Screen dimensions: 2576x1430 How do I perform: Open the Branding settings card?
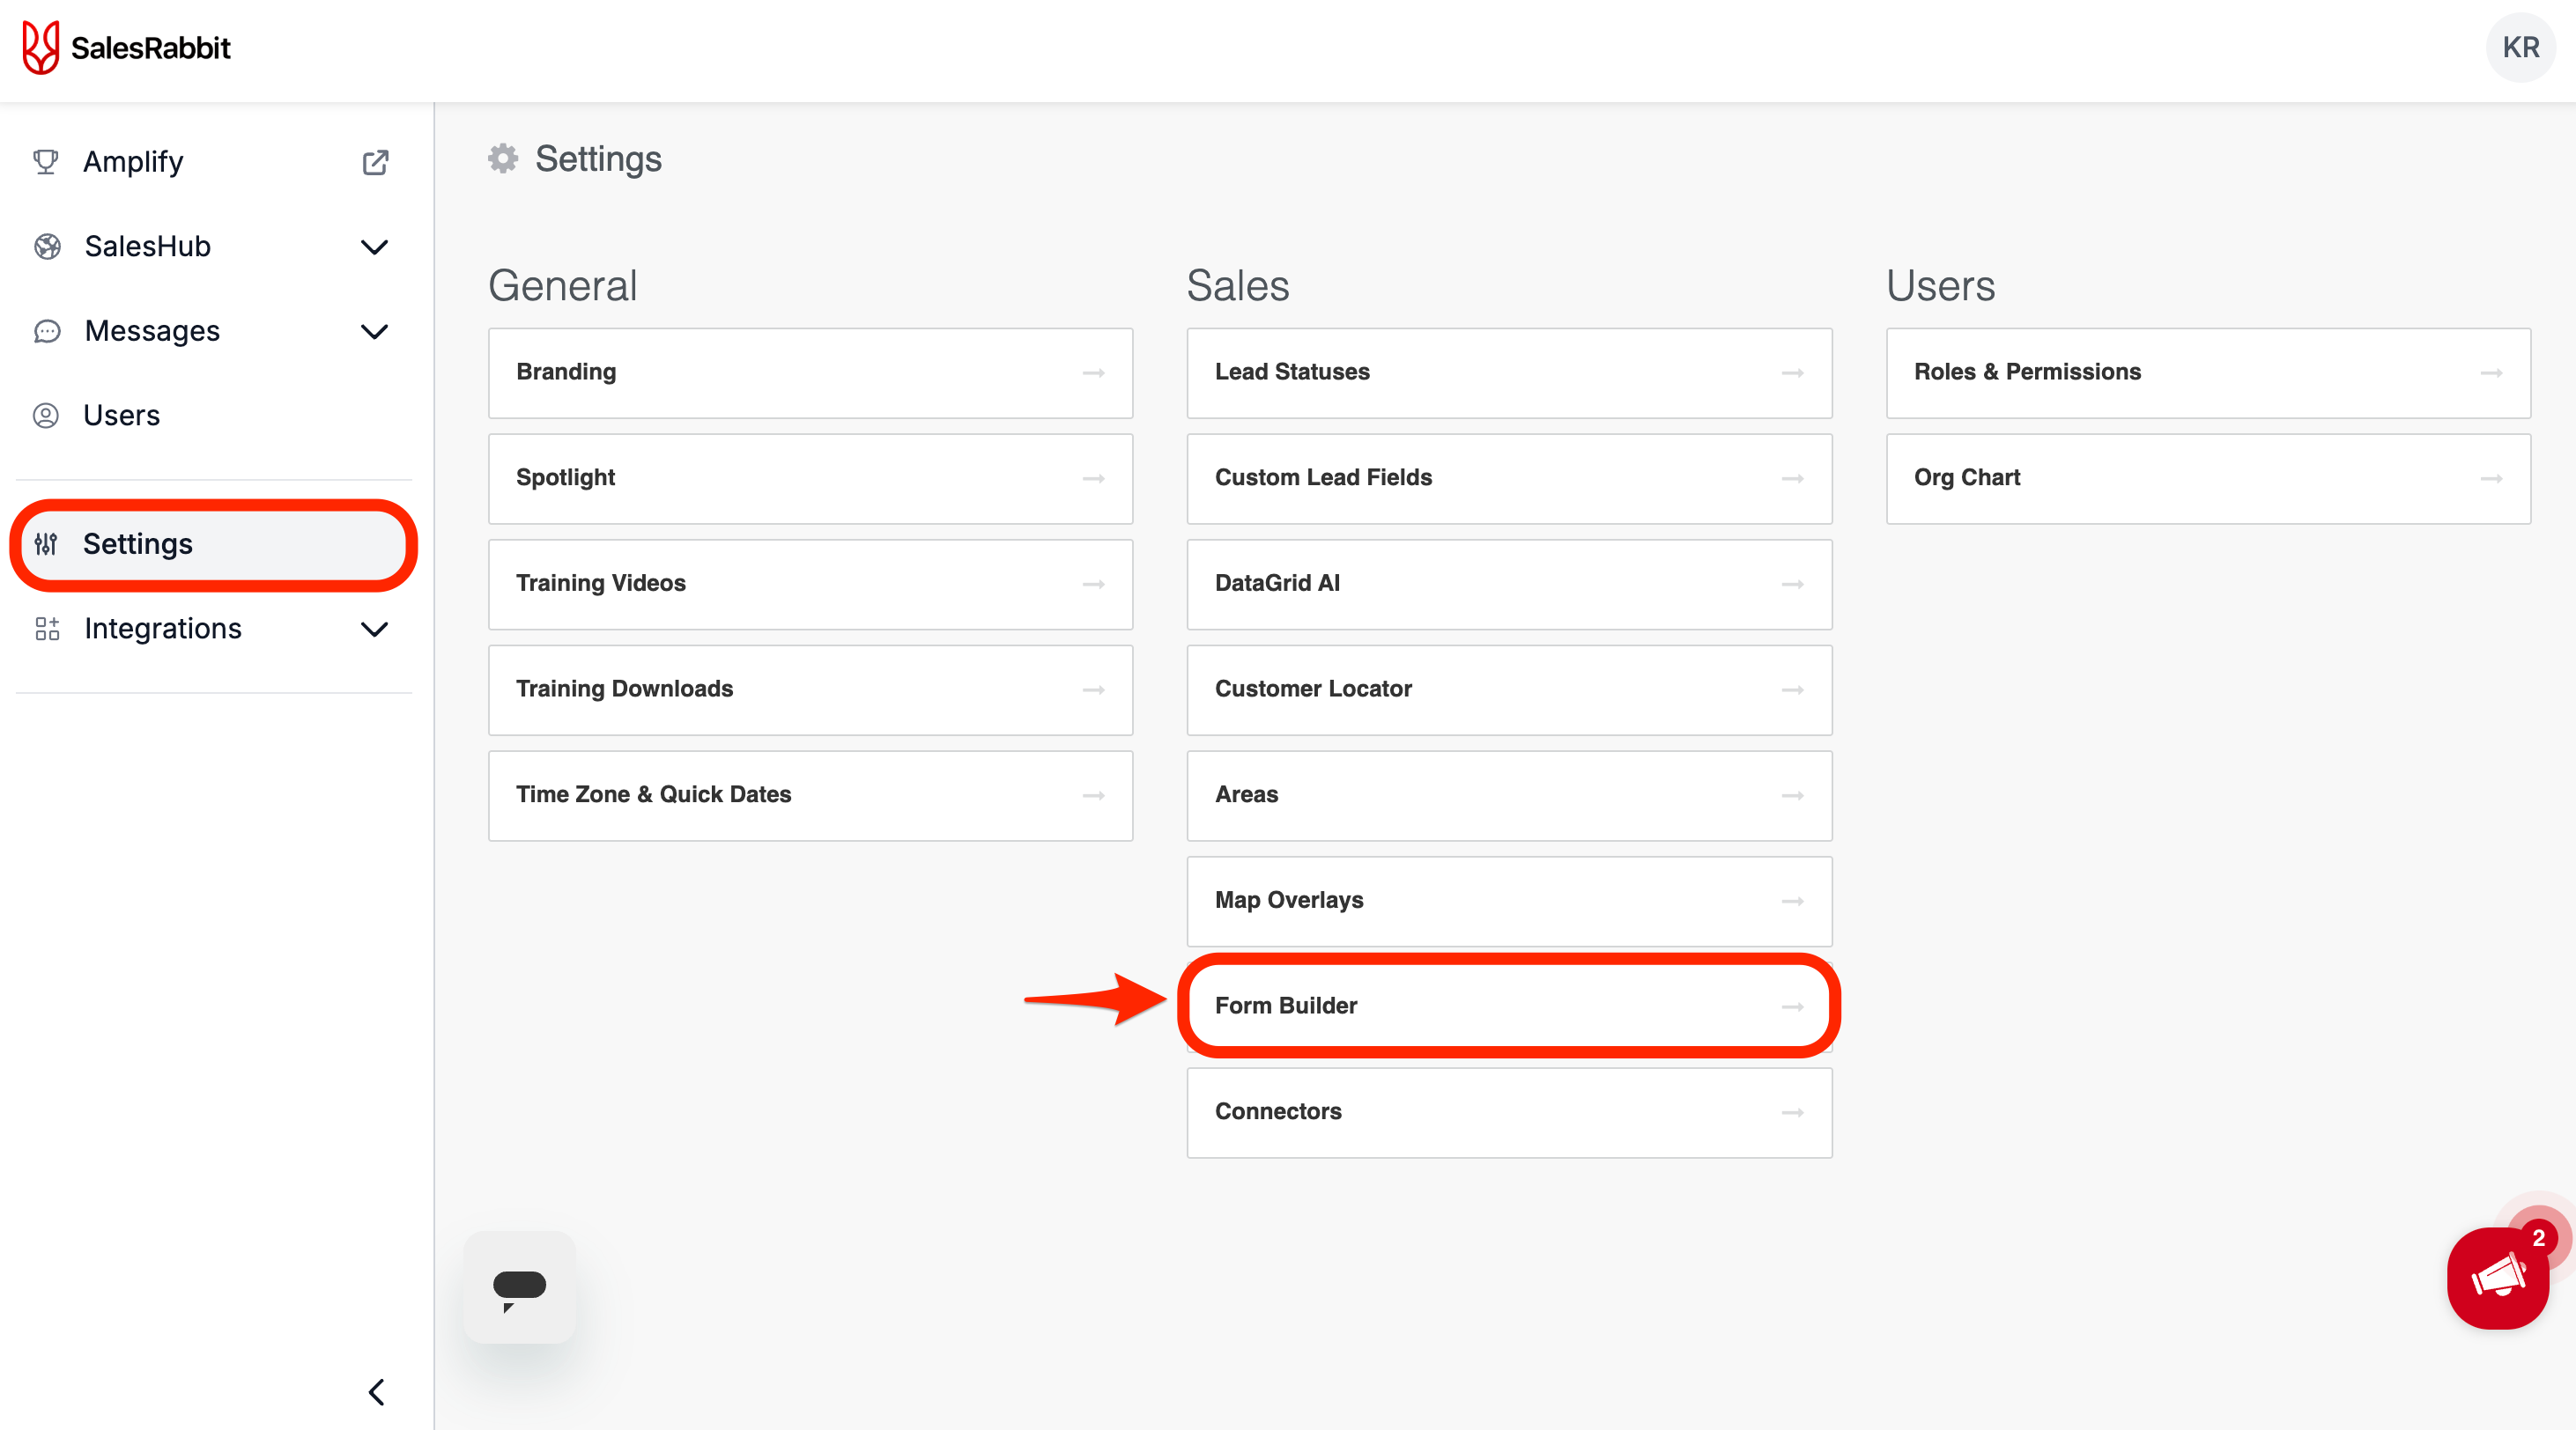(809, 372)
